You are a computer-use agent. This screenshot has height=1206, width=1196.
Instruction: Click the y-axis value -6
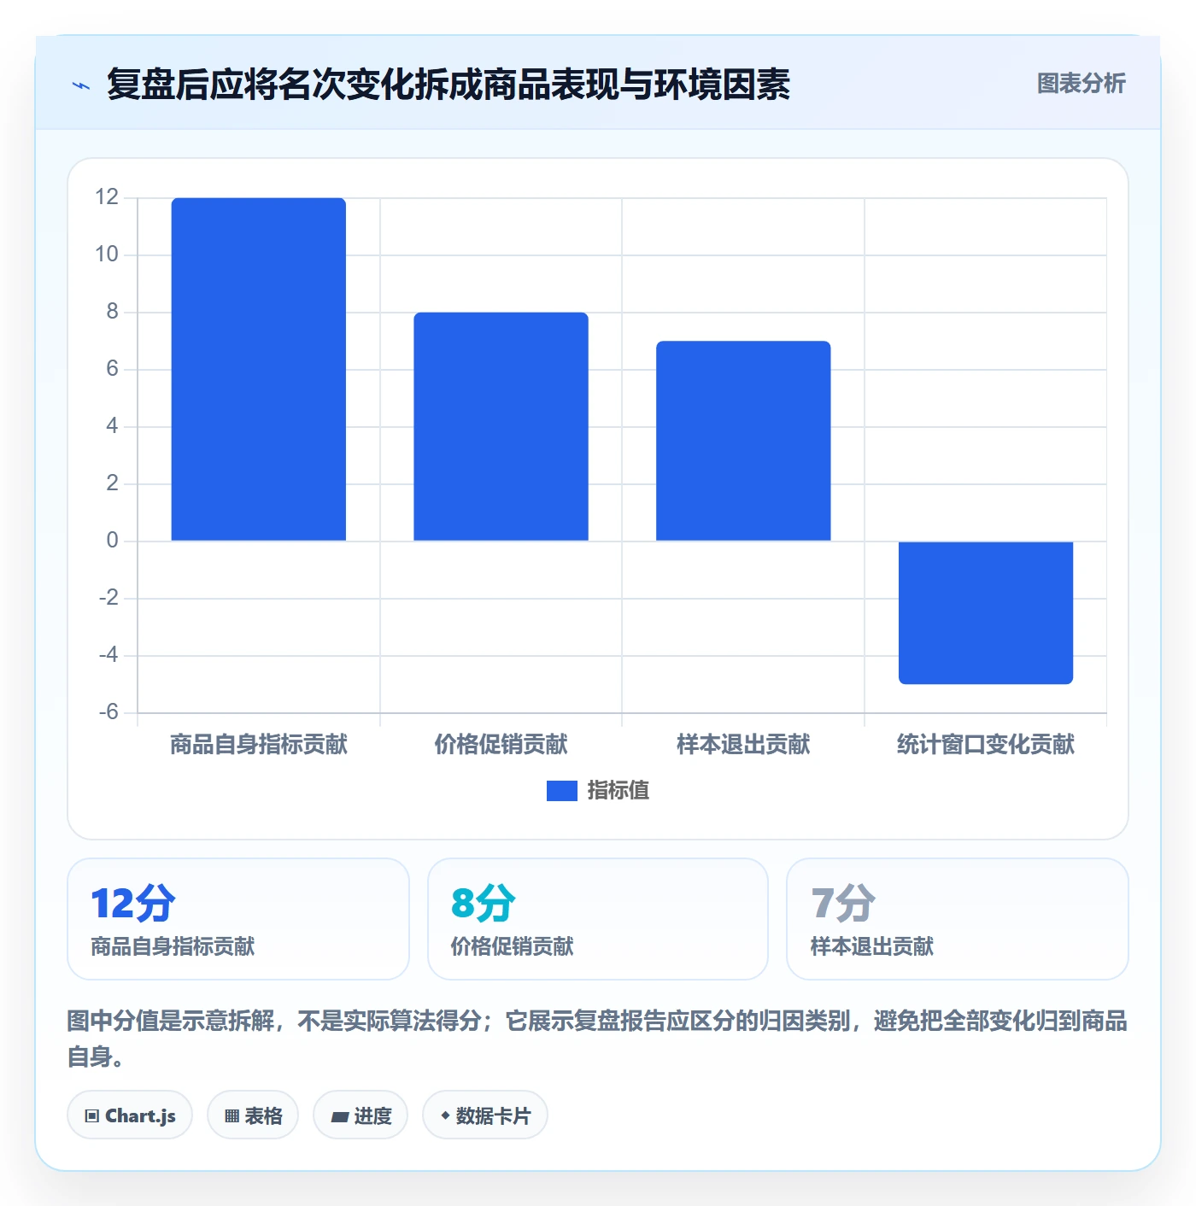click(x=108, y=712)
